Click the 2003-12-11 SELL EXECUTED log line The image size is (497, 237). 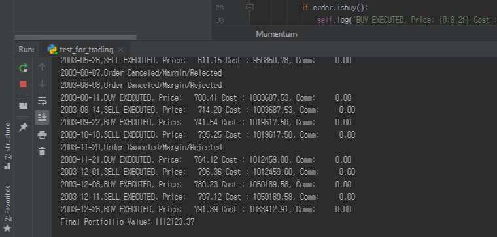[x=207, y=197]
